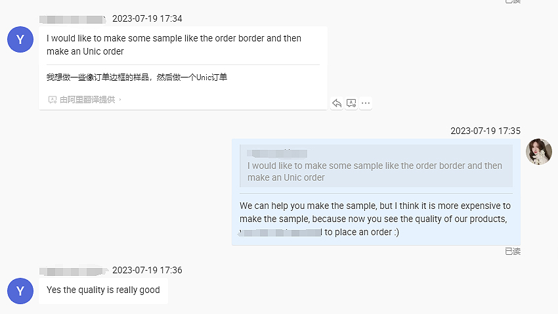Click the Chinese translation text of the message
This screenshot has width=558, height=314.
pos(137,78)
